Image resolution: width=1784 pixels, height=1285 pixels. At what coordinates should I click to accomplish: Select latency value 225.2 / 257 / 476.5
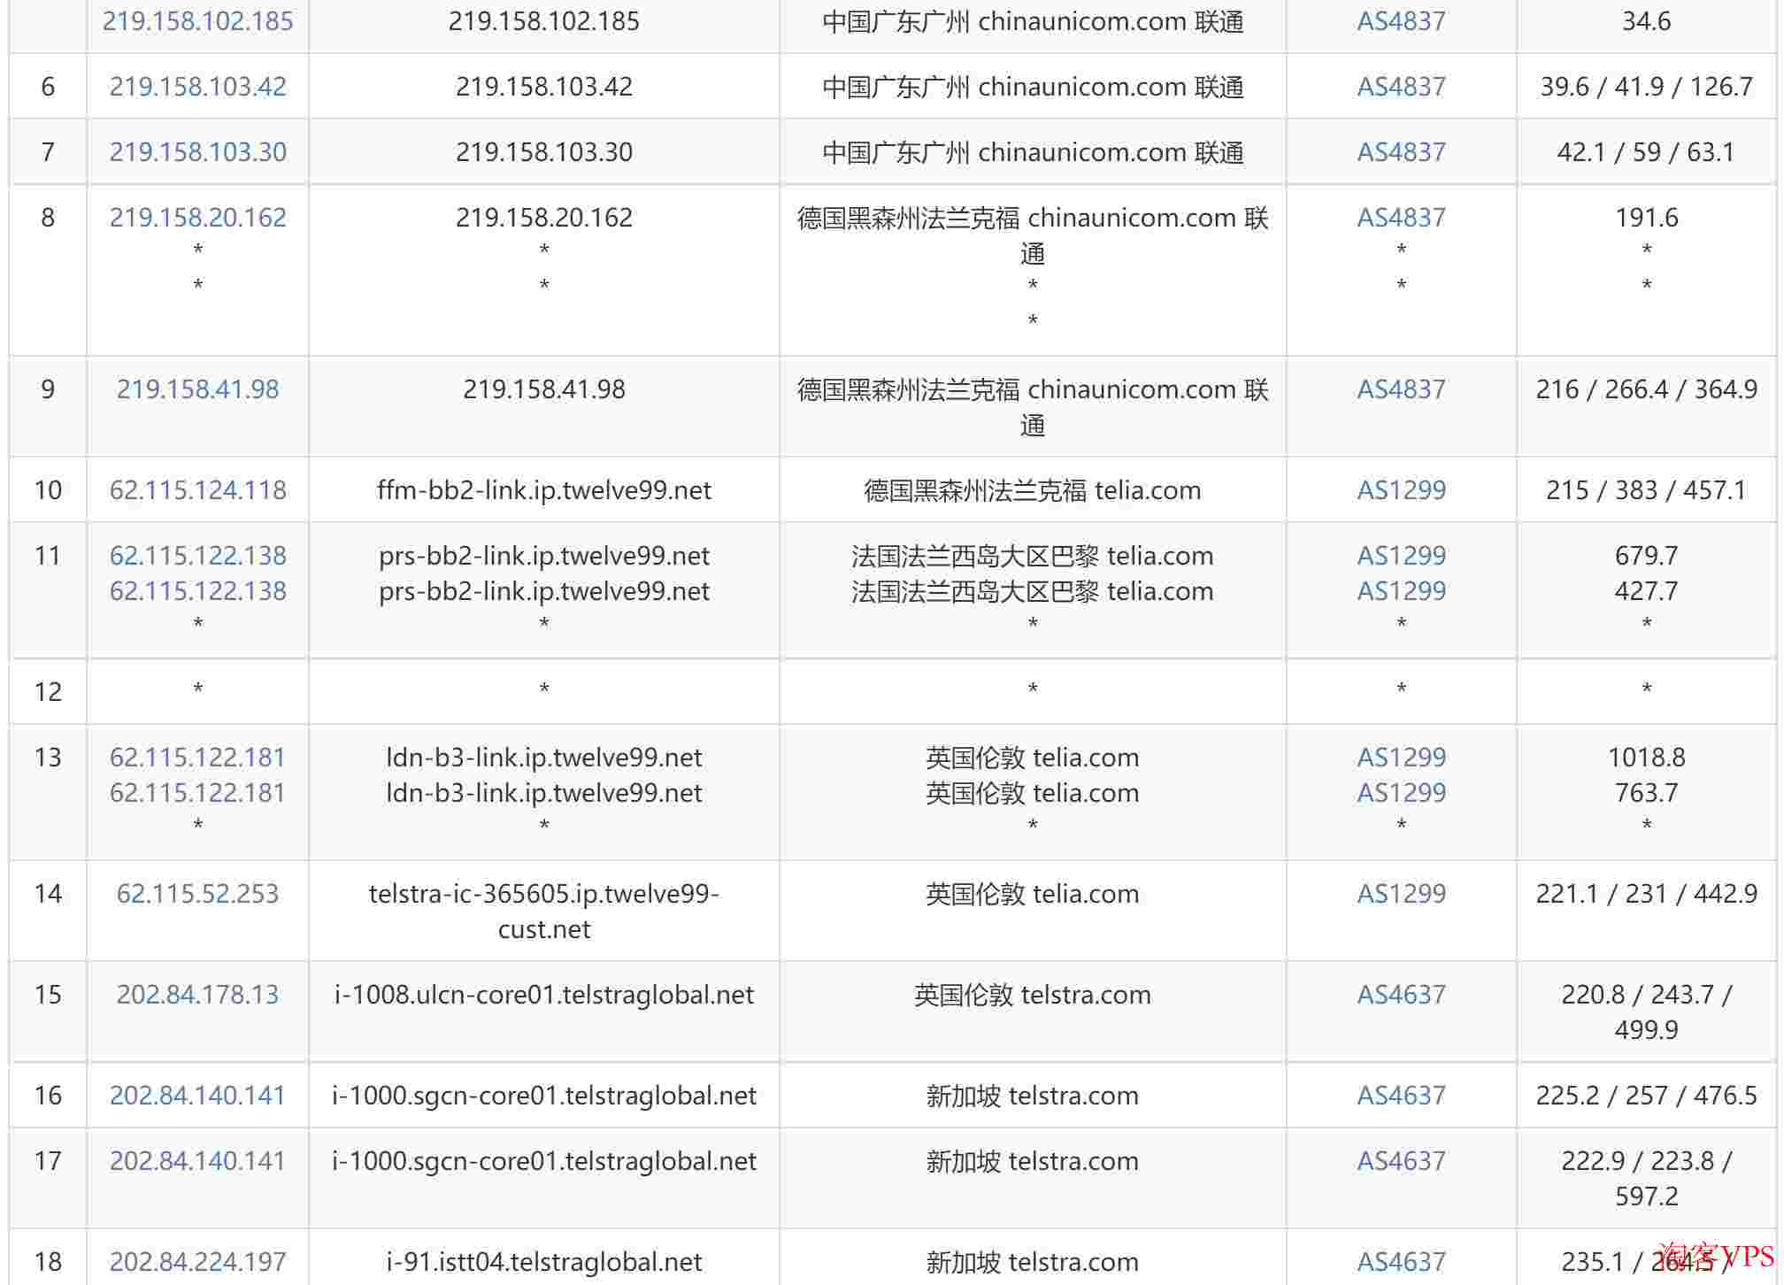click(x=1646, y=1096)
